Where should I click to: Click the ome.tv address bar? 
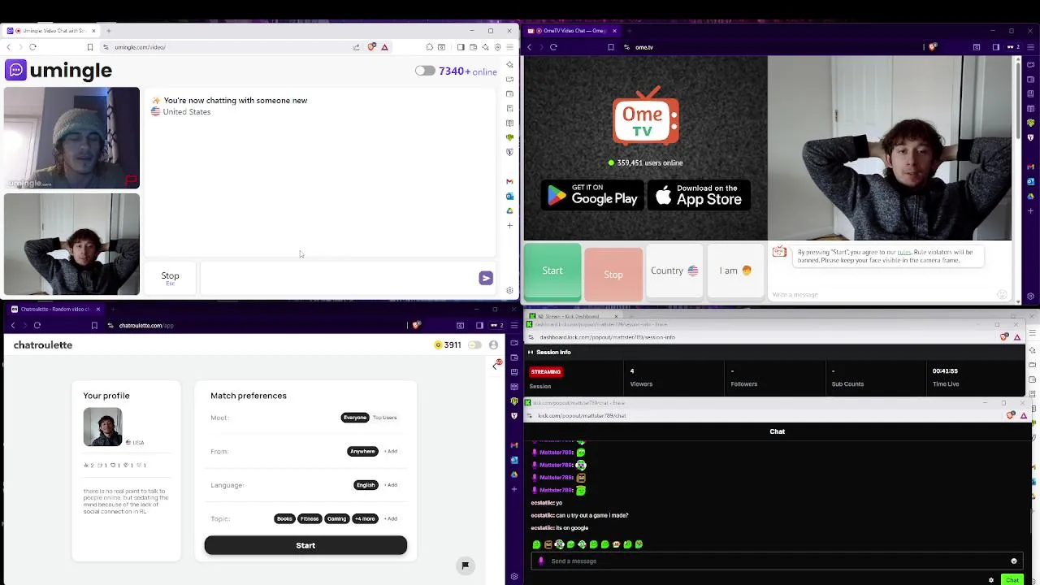click(x=772, y=47)
